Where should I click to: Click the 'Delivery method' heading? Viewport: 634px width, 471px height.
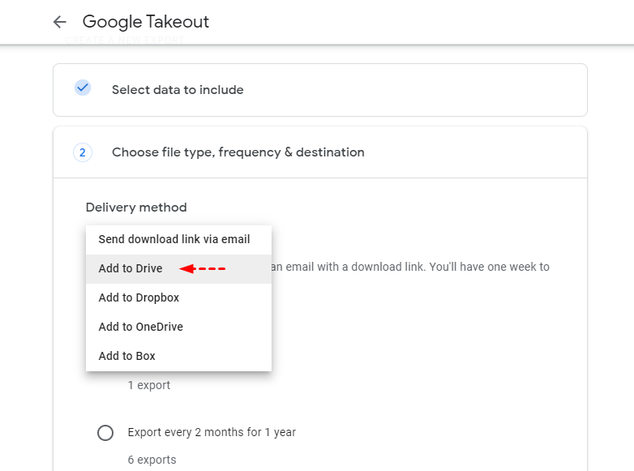136,208
